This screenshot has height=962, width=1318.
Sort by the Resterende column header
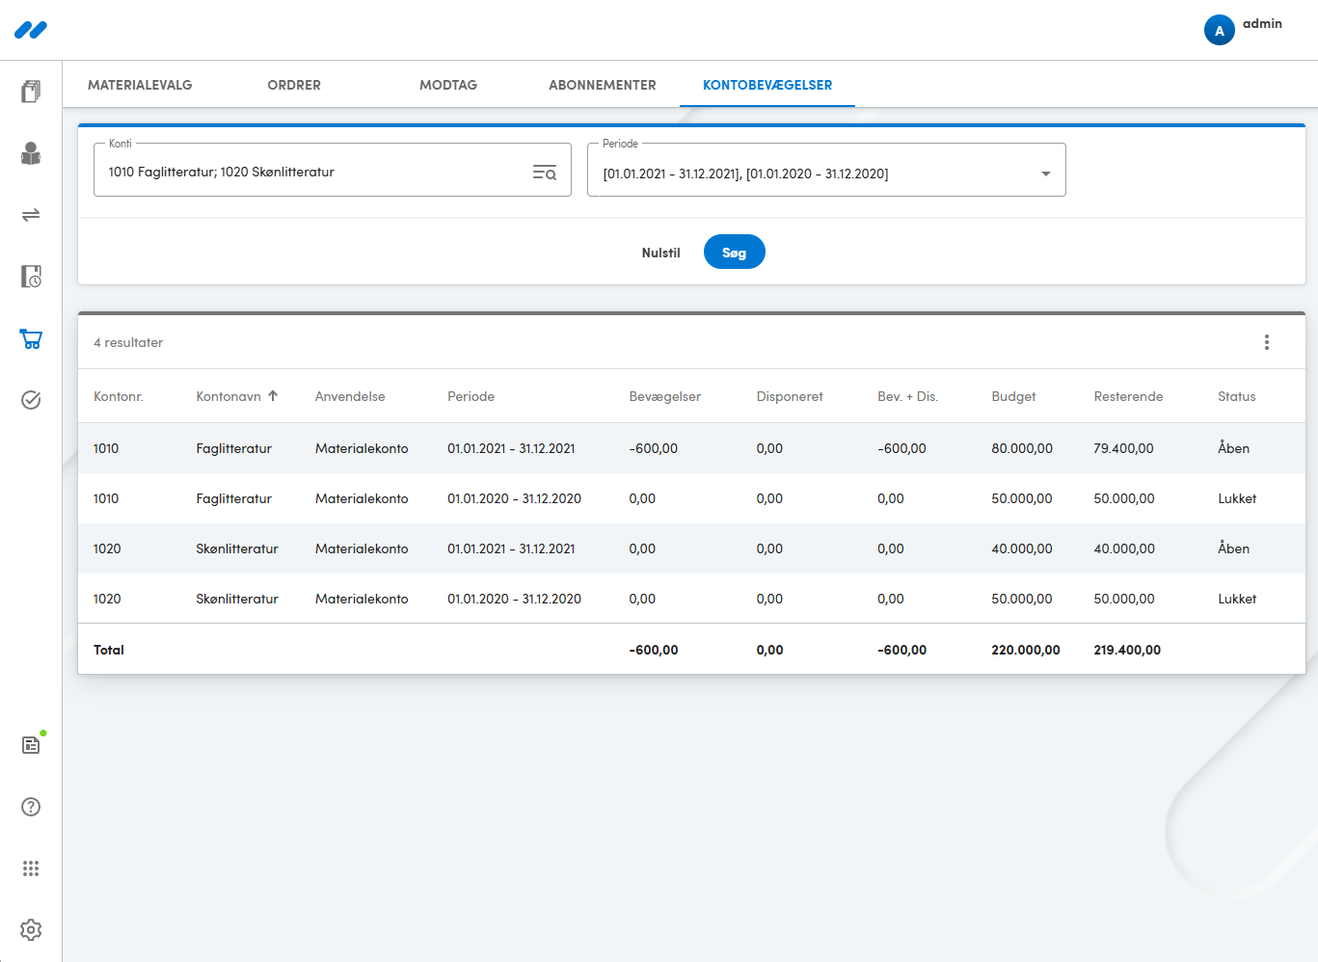point(1128,396)
